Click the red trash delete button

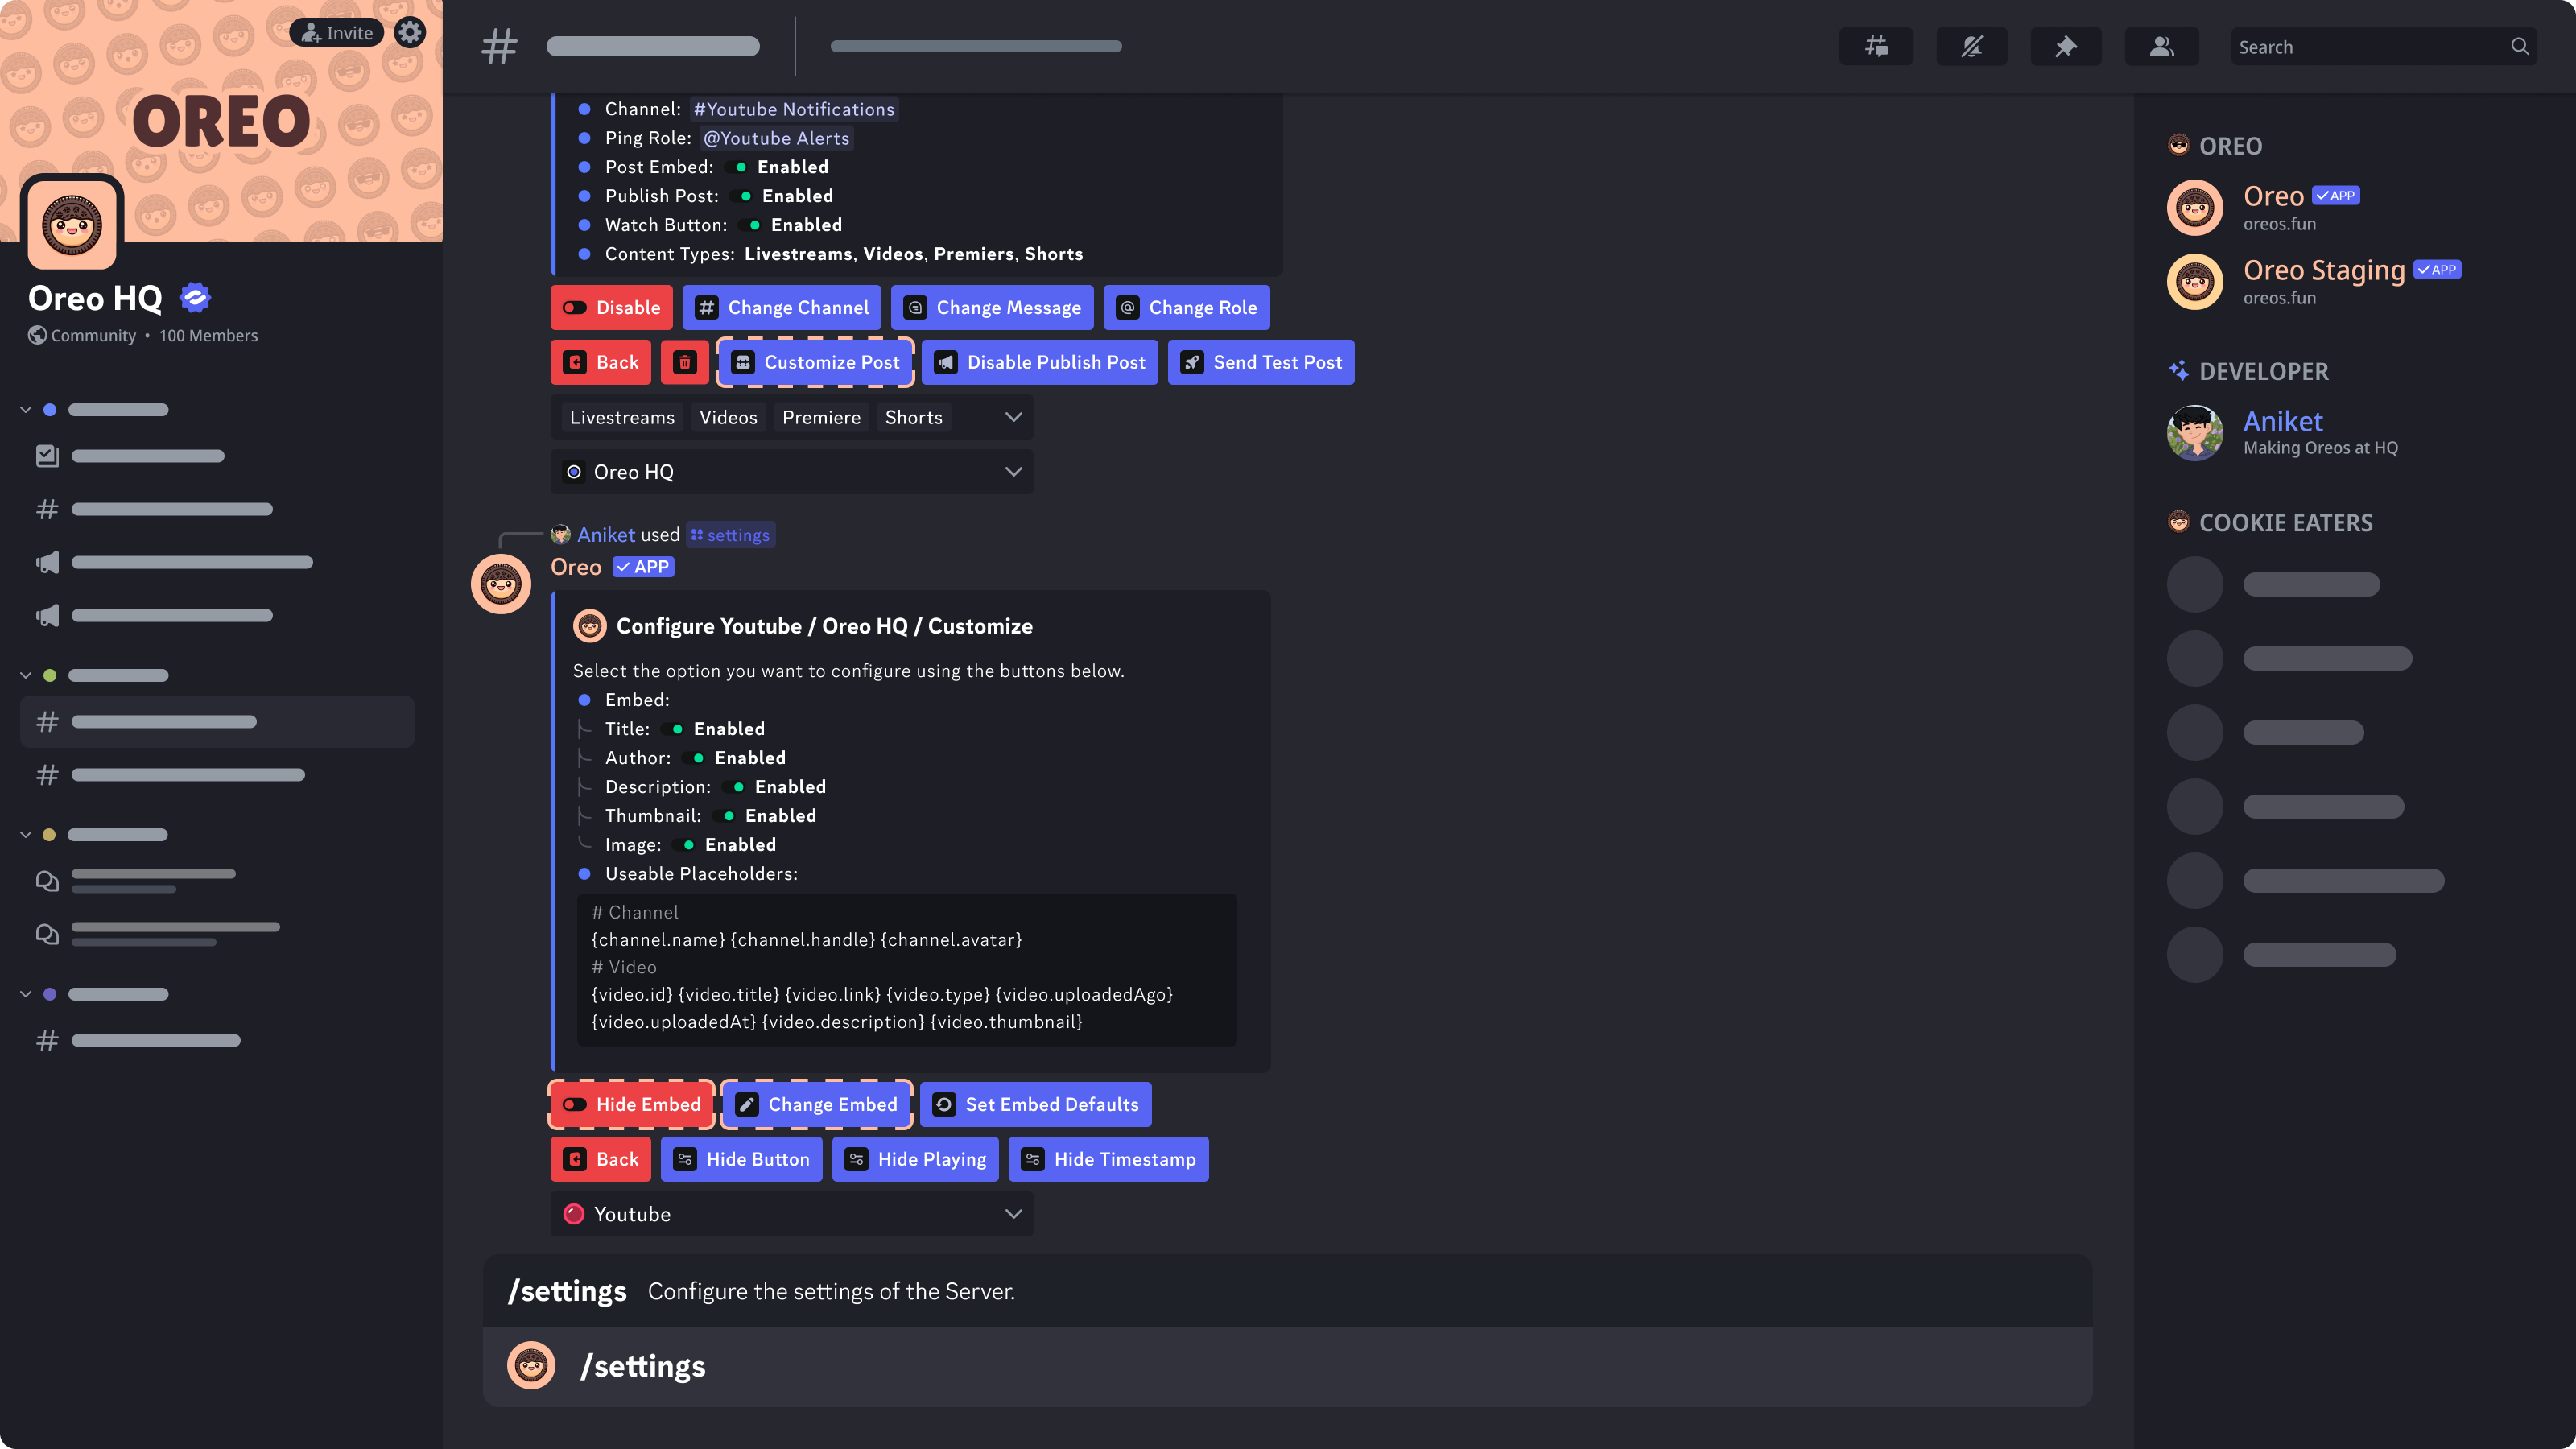(685, 362)
